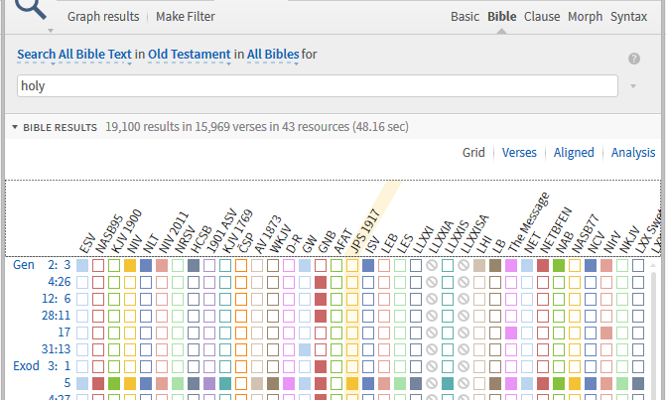Click the NIrV cell in the row labelled 17
The height and width of the screenshot is (400, 666).
click(x=606, y=333)
